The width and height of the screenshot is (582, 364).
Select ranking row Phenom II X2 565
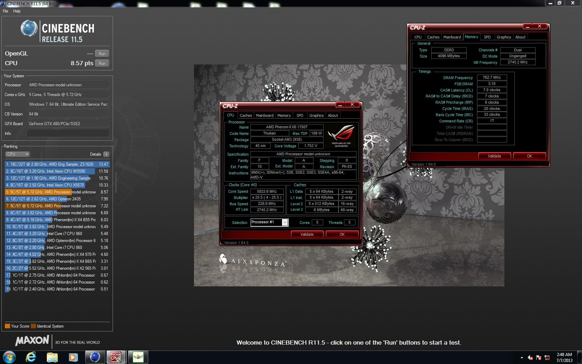pyautogui.click(x=57, y=268)
